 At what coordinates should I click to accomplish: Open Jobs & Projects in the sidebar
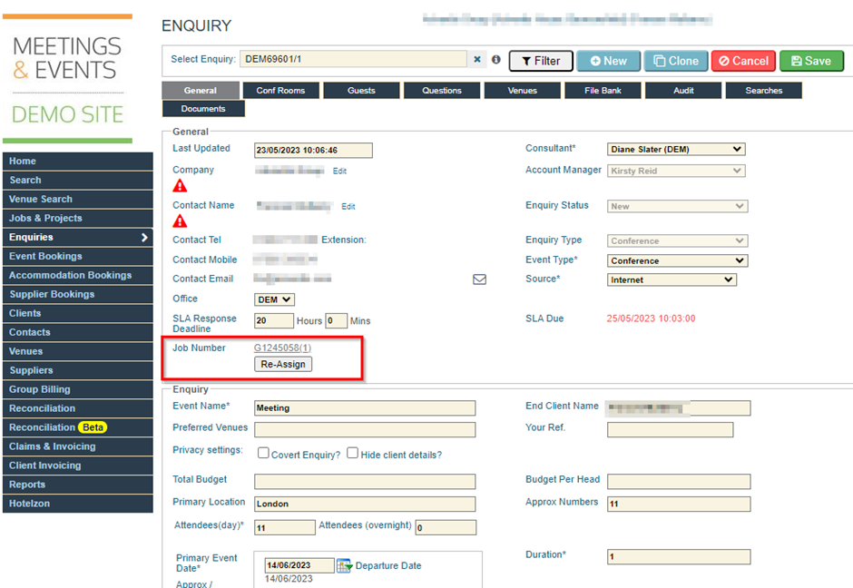point(78,218)
